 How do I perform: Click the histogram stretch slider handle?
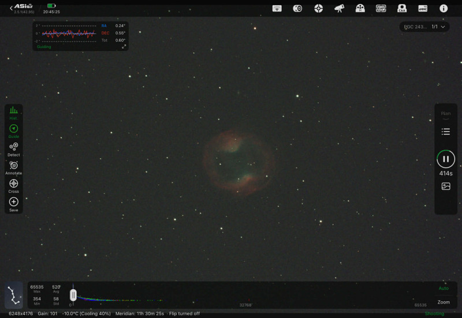(x=73, y=295)
